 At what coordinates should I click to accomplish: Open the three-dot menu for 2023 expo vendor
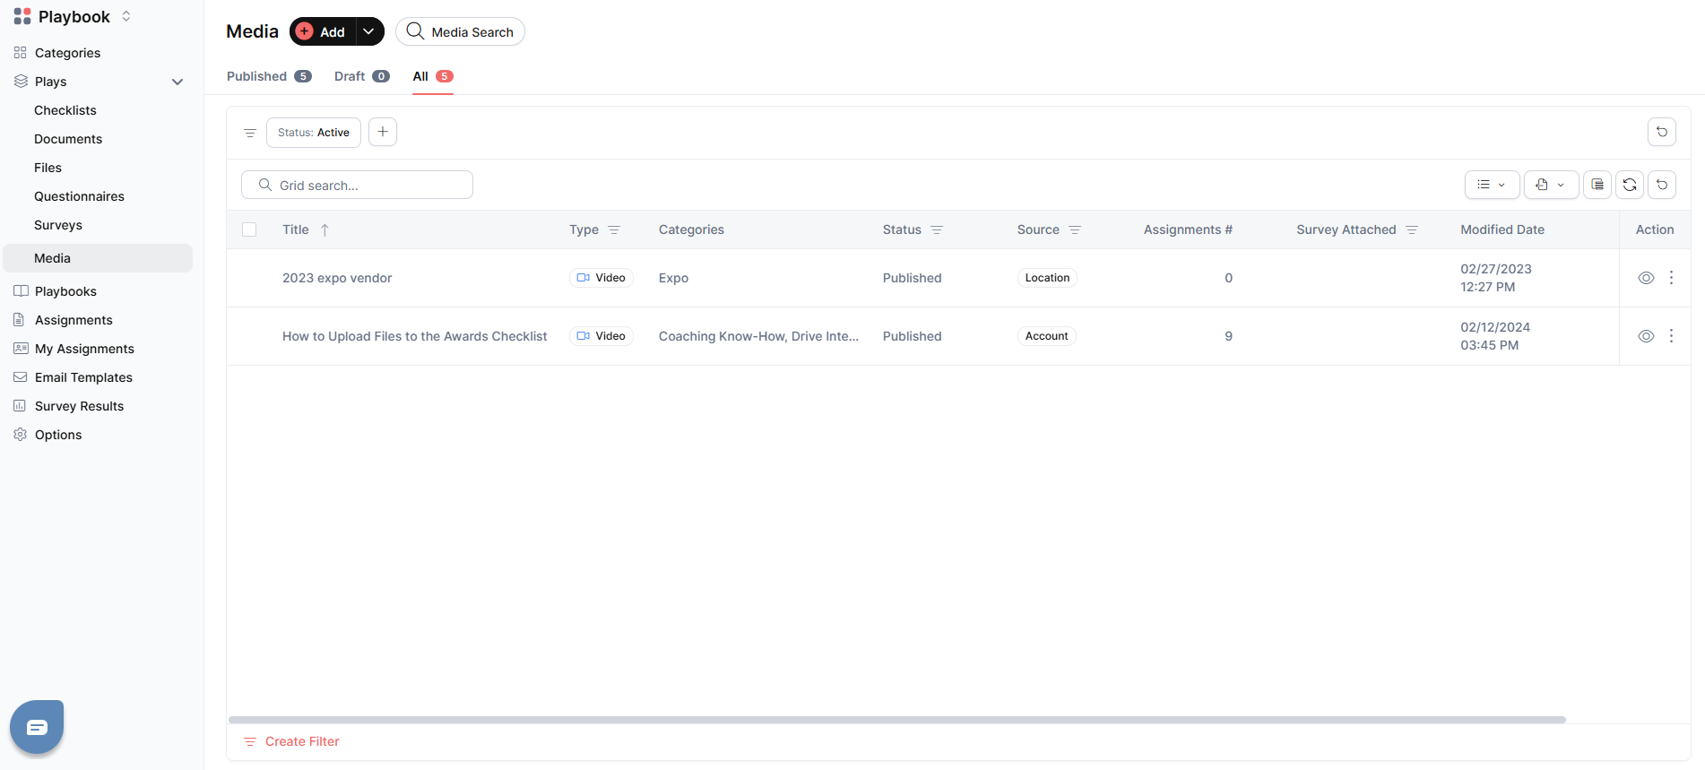coord(1671,278)
